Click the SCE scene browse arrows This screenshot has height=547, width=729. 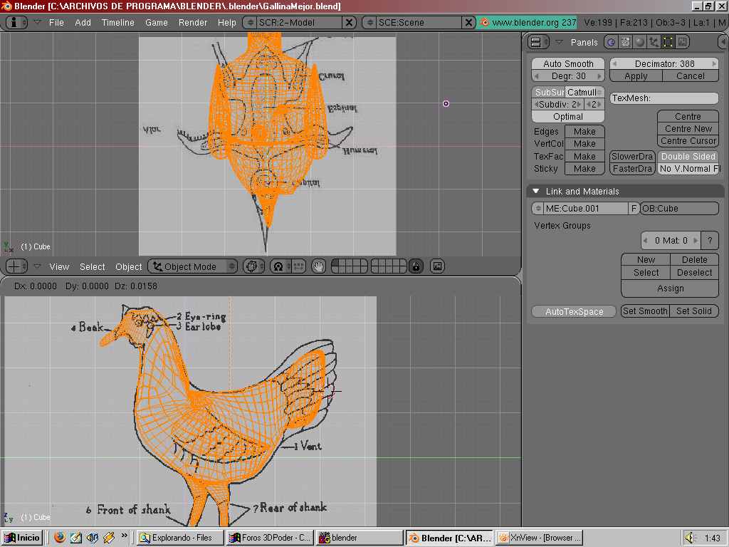(369, 22)
